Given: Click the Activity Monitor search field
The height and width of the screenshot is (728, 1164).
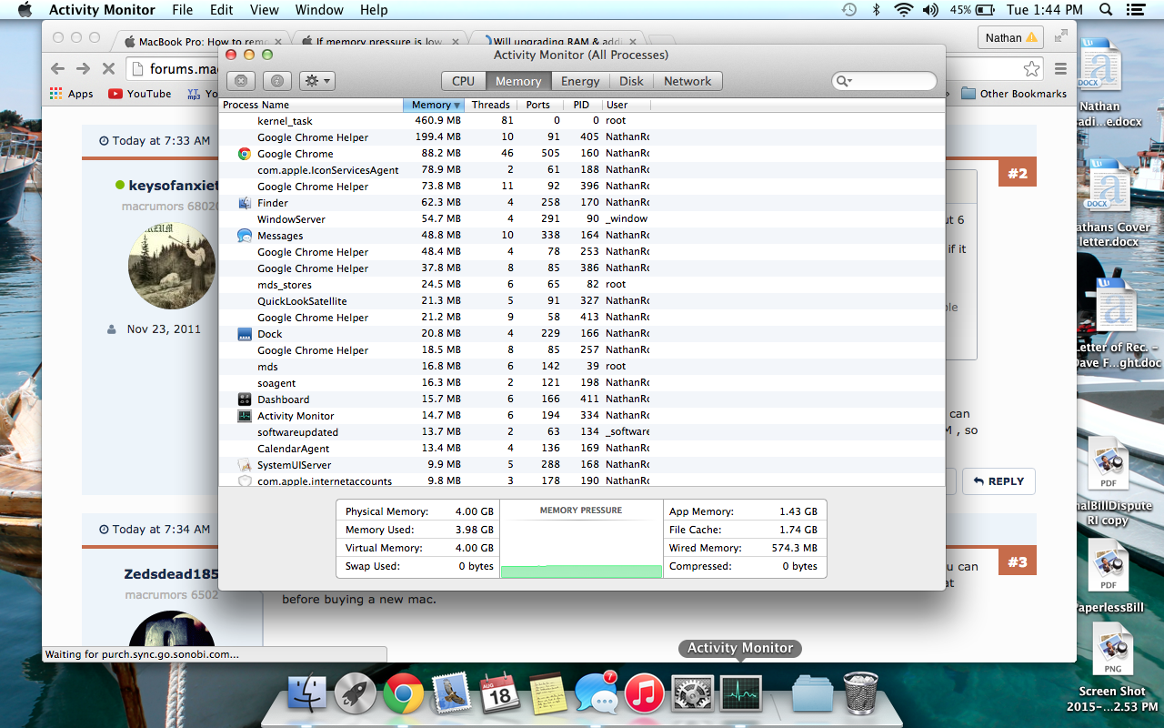Looking at the screenshot, I should (884, 81).
